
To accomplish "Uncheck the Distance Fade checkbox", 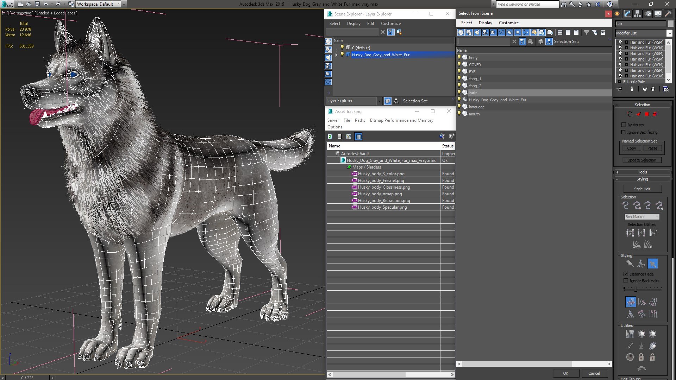I will [626, 274].
